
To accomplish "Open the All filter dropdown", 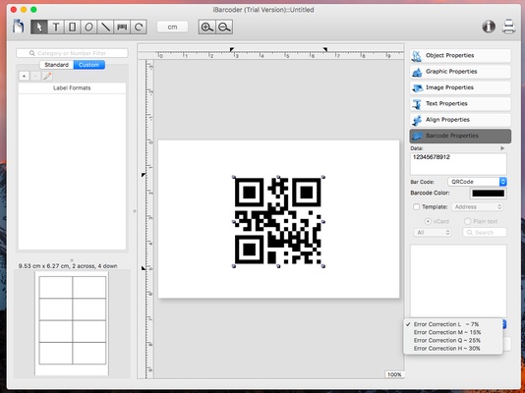I will [433, 233].
